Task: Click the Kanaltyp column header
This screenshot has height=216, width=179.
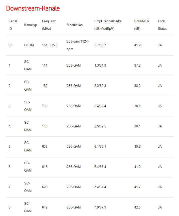Action: [31, 25]
